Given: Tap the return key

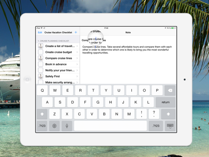Looking at the screenshot, I should 165,102.
